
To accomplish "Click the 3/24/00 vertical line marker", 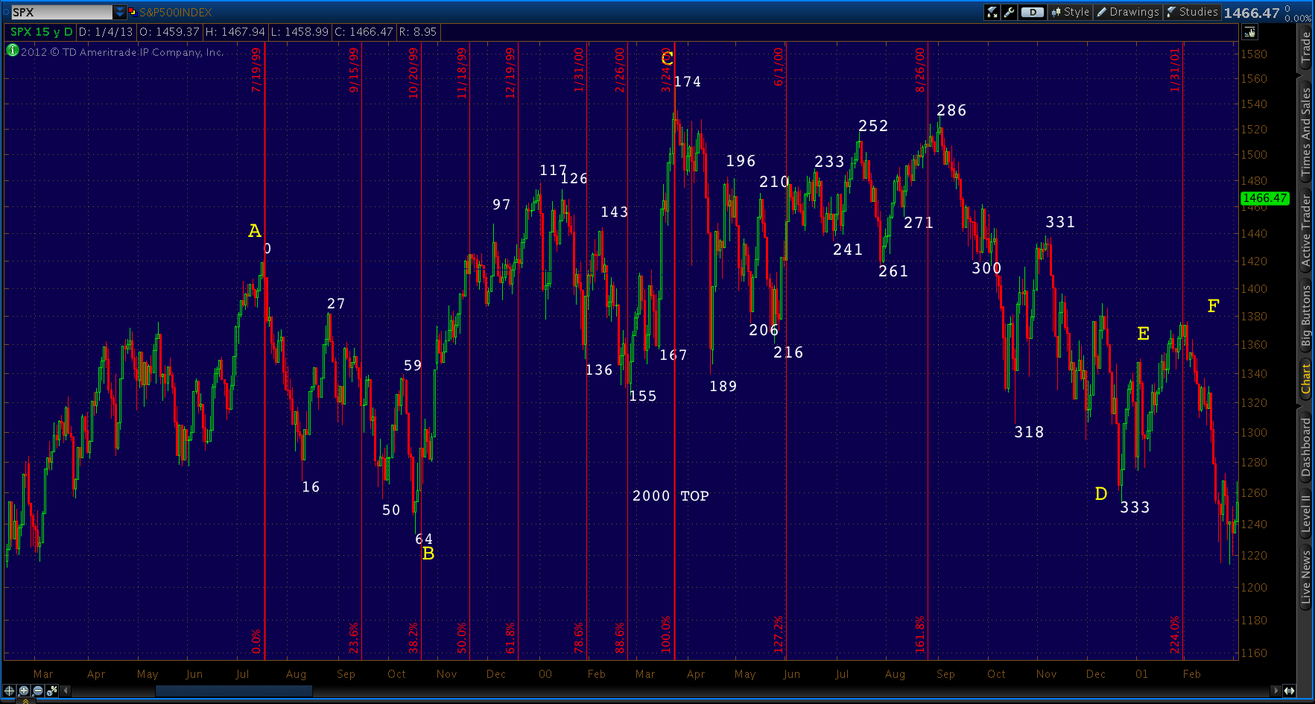I will coord(666,70).
